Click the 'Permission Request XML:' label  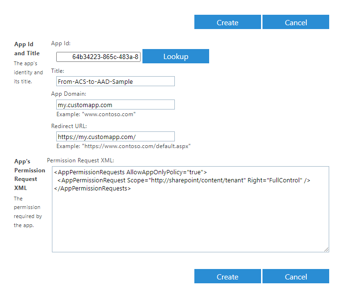(x=81, y=160)
